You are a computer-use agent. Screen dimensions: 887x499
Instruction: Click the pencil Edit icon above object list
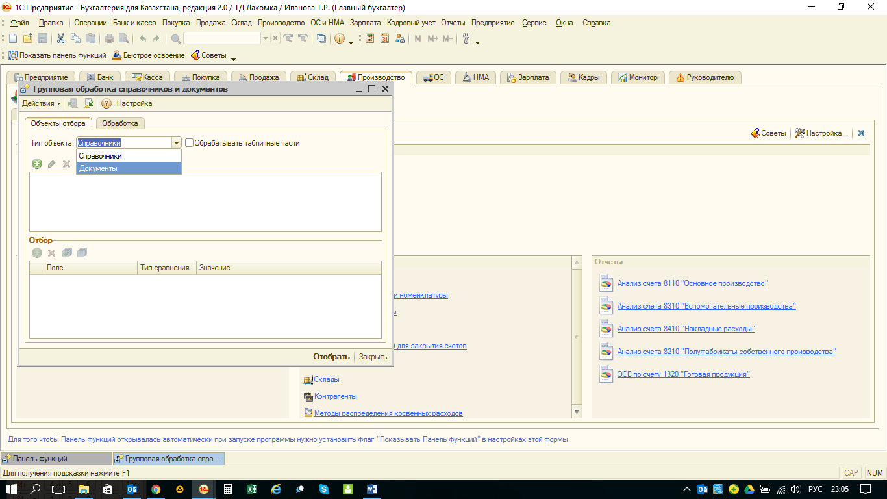52,164
